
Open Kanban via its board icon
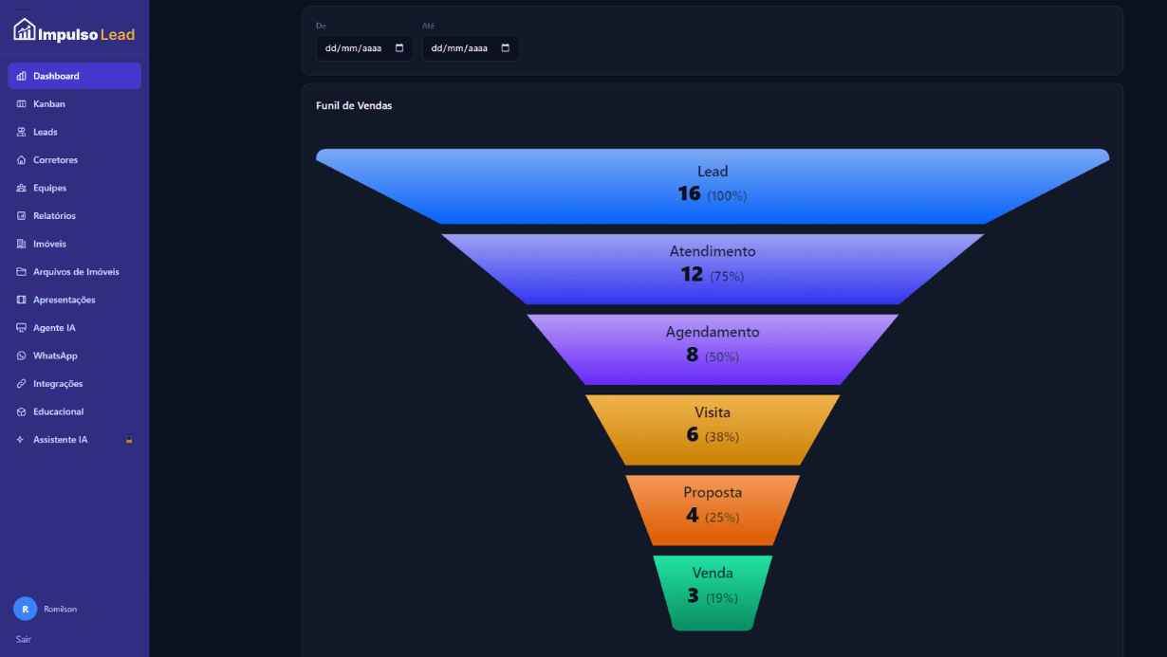point(21,104)
